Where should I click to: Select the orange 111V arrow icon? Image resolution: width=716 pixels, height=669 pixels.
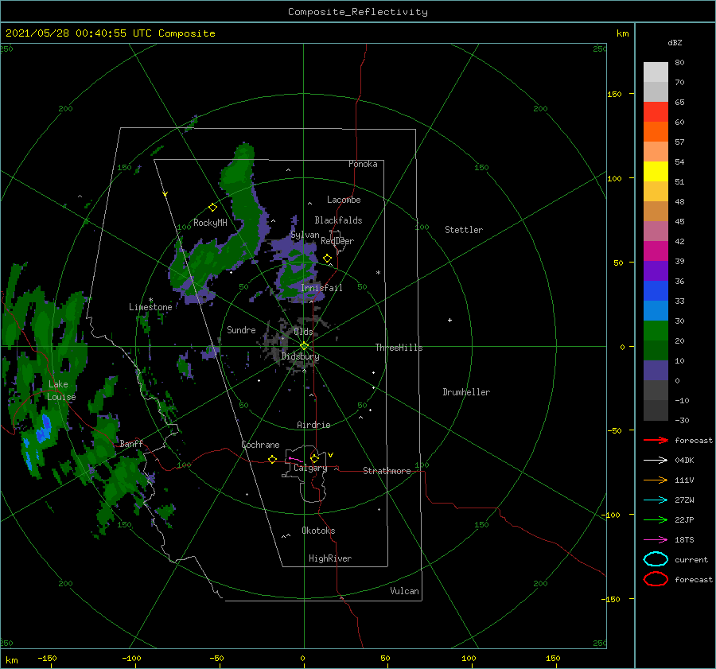[x=656, y=480]
